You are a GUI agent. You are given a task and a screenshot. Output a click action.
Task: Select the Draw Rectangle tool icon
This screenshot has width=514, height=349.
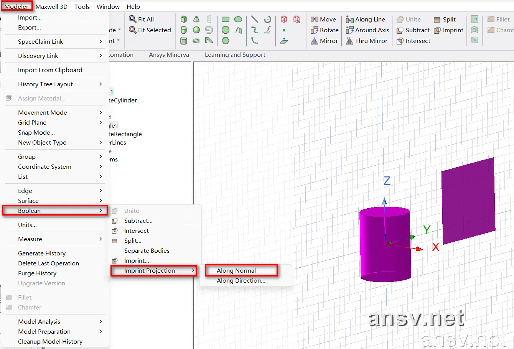tap(226, 19)
